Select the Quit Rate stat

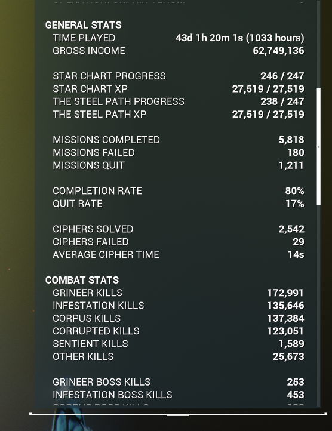(178, 204)
